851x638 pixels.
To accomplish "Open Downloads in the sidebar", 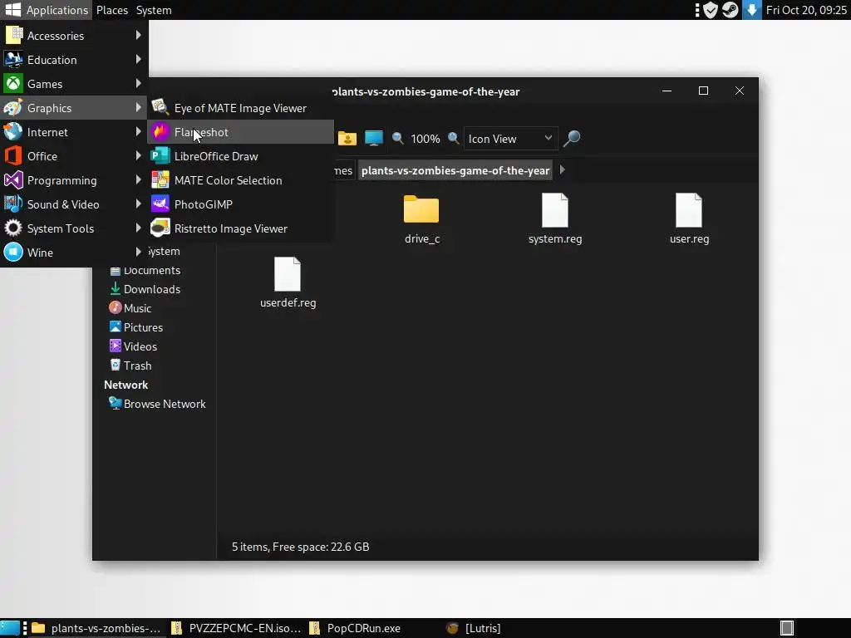I will click(145, 289).
